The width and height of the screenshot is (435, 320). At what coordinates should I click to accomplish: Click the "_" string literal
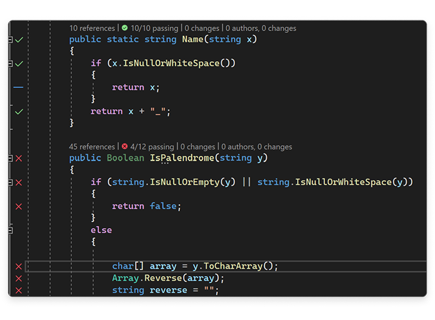point(158,111)
